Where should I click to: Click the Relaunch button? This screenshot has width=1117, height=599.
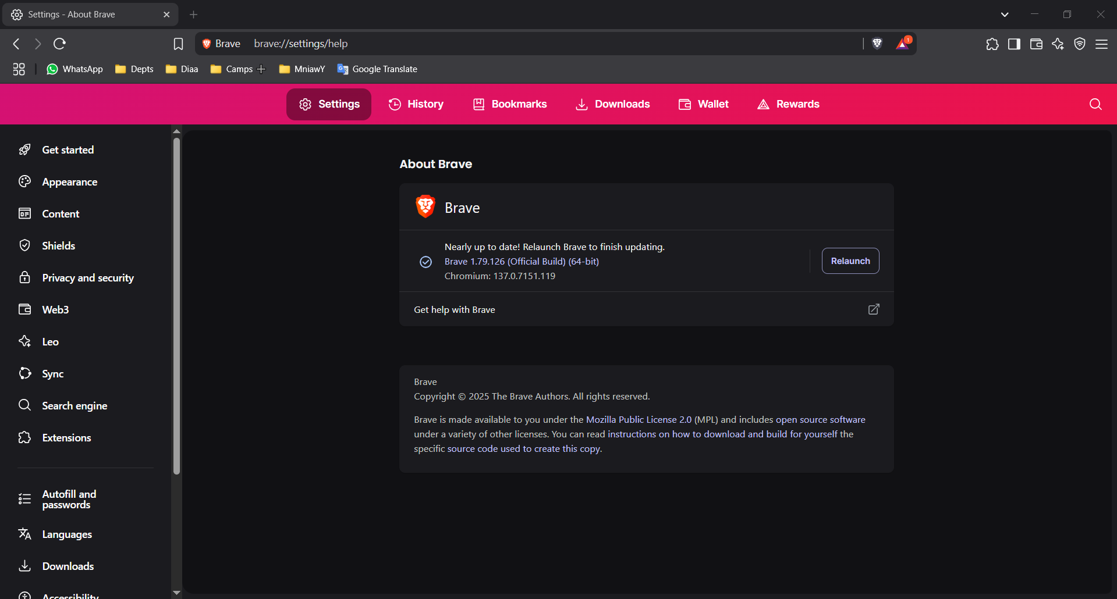pos(850,261)
